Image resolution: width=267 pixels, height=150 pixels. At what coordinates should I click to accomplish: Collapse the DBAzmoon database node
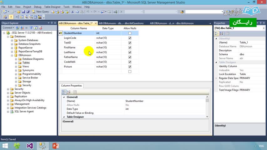point(12,55)
